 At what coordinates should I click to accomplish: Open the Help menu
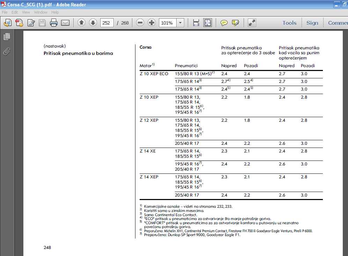(55, 12)
